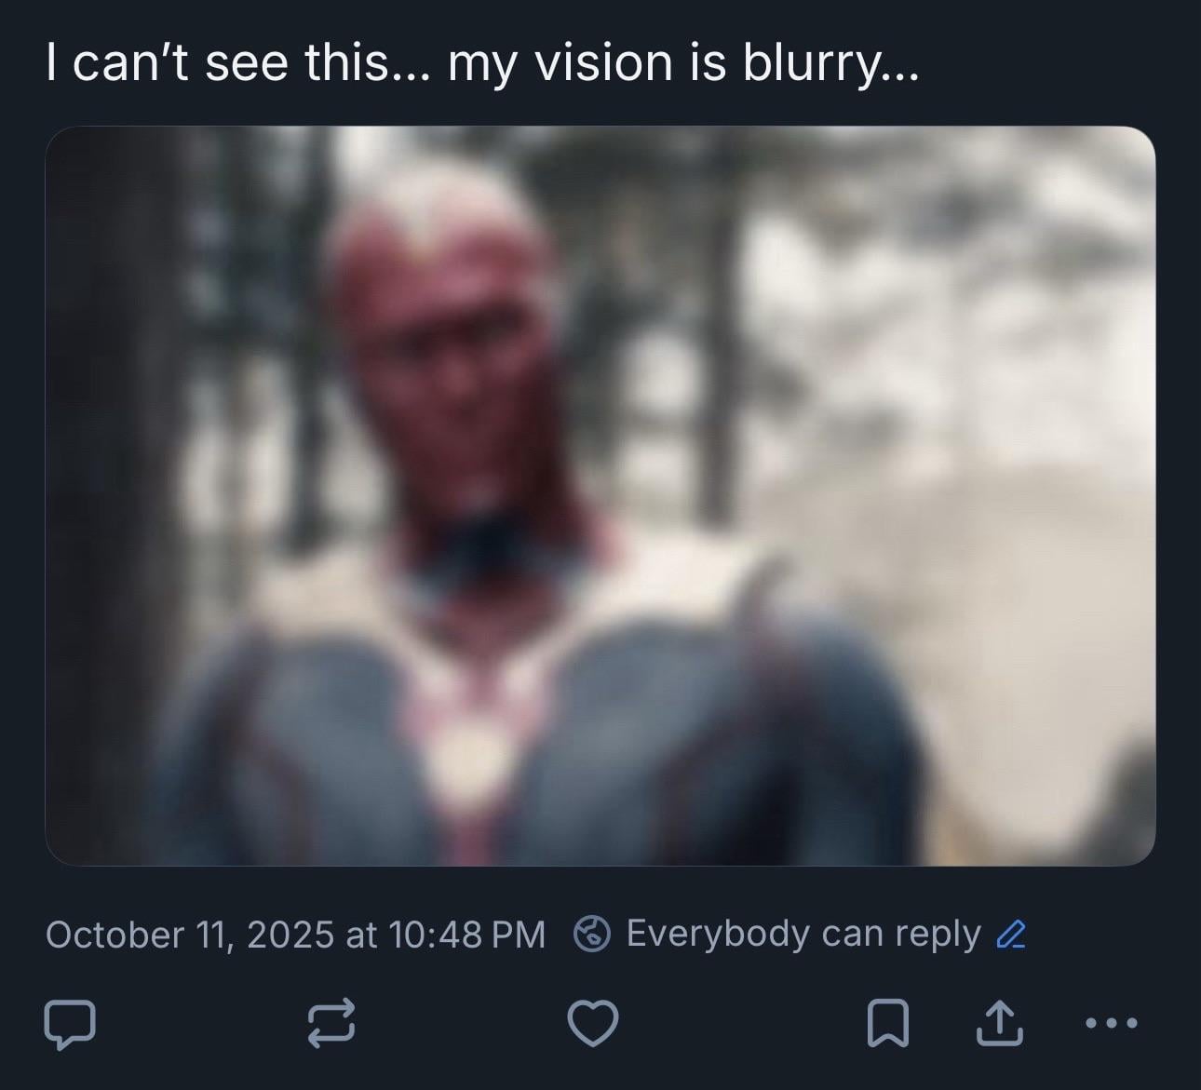Viewport: 1201px width, 1090px height.
Task: Open the three-dot more options menu
Action: [1112, 1024]
